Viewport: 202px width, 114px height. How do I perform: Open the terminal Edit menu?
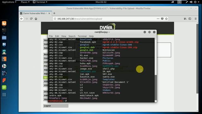click(57, 36)
